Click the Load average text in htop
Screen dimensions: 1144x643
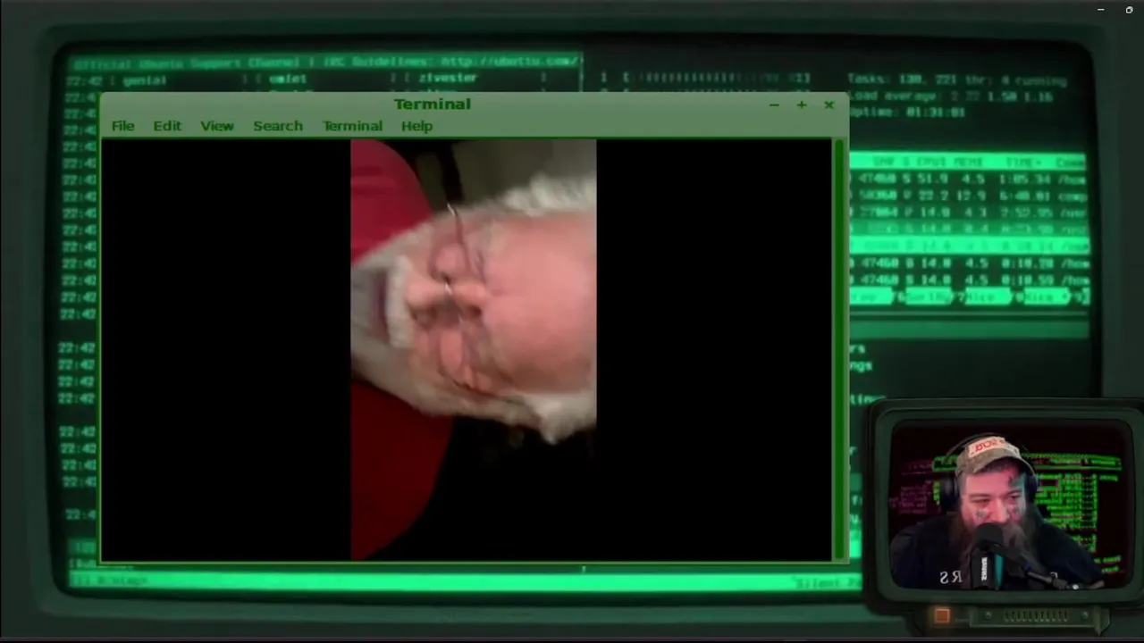(x=950, y=96)
